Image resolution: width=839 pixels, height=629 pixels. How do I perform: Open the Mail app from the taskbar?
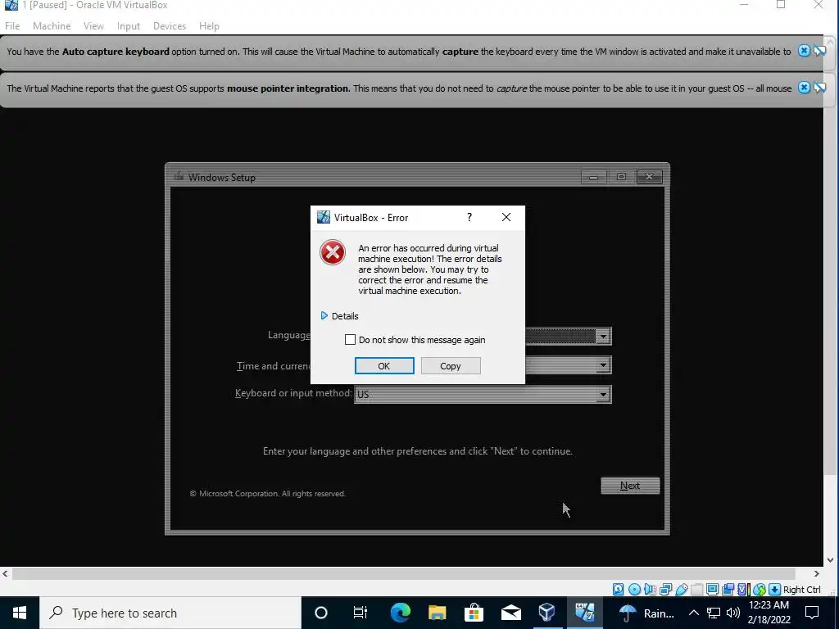(x=510, y=613)
